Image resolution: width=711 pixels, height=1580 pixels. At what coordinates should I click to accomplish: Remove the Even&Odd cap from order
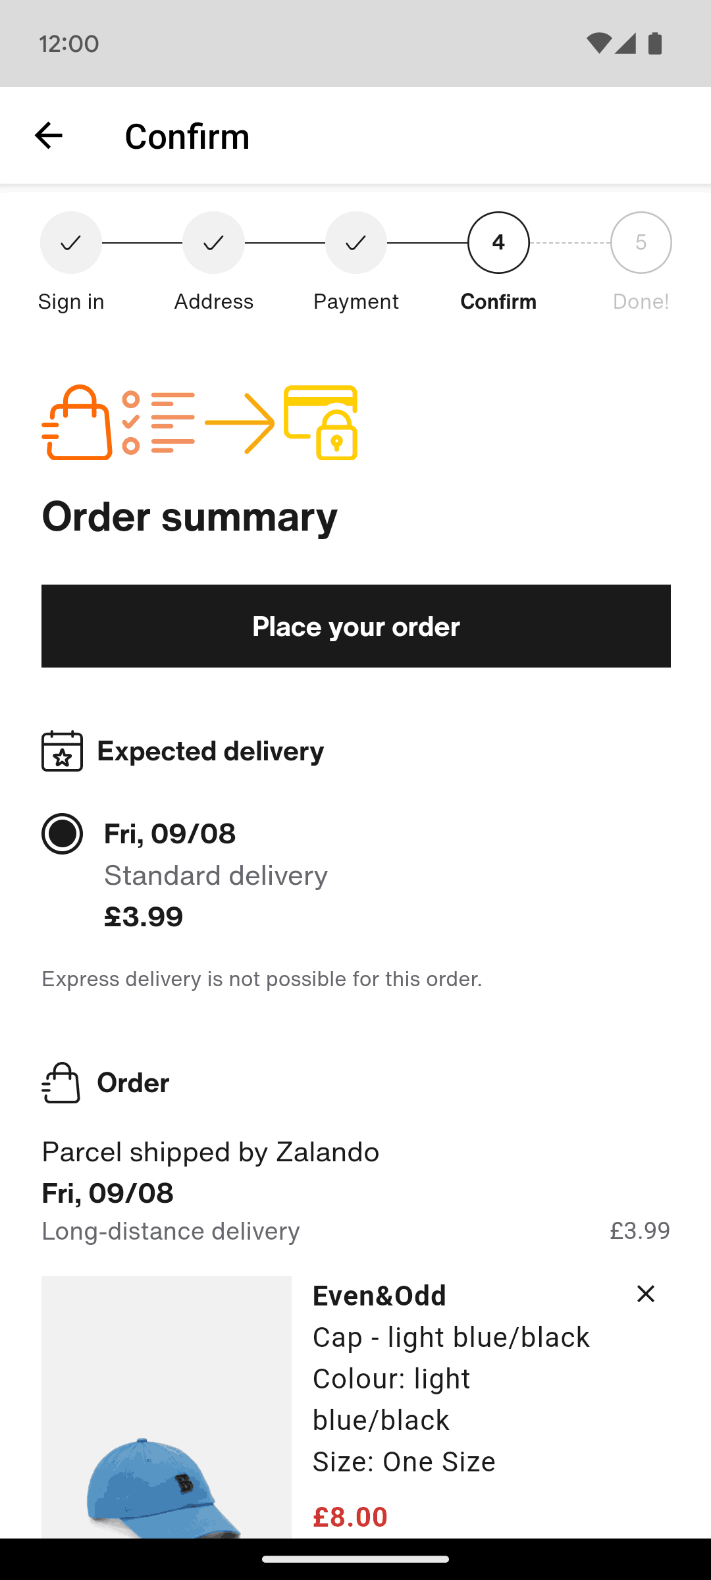pyautogui.click(x=645, y=1294)
